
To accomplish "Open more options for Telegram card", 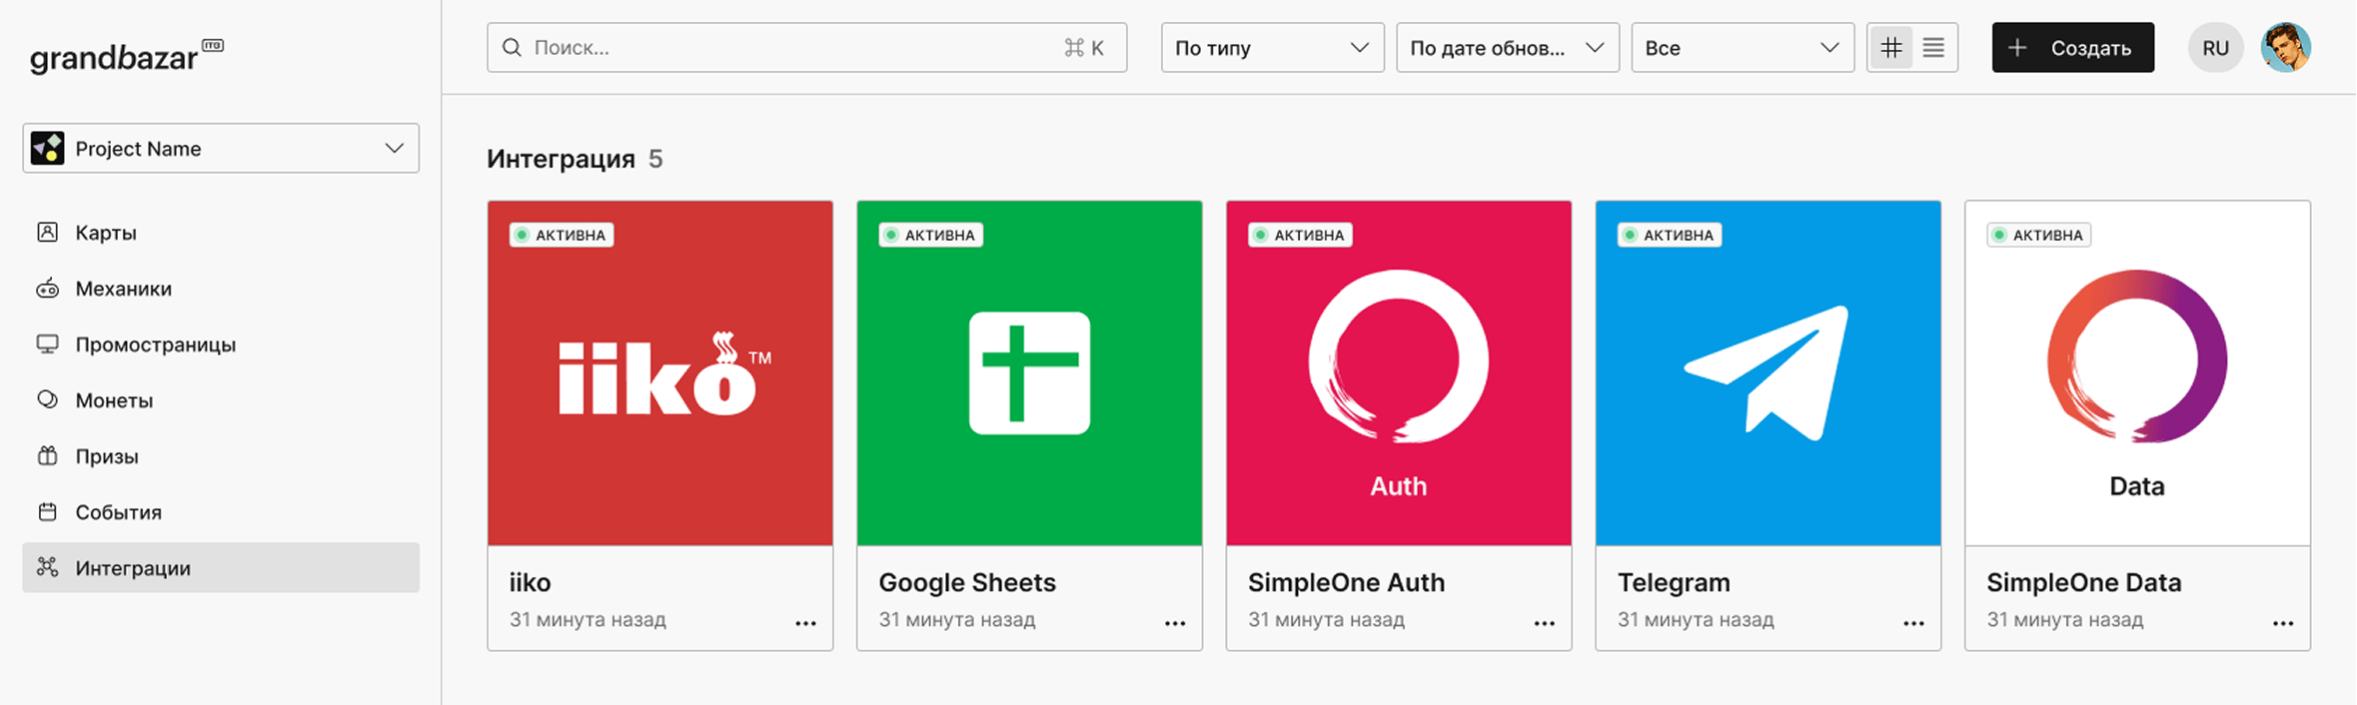I will coord(1913,623).
